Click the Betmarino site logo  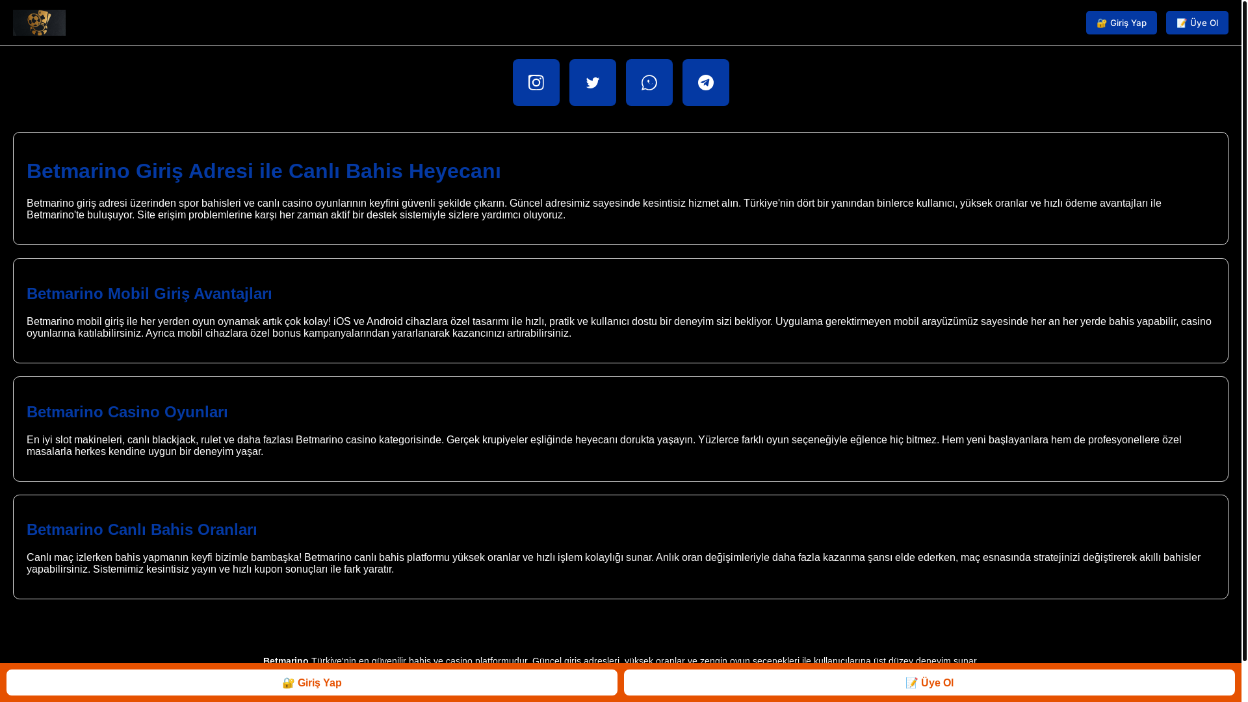(39, 23)
